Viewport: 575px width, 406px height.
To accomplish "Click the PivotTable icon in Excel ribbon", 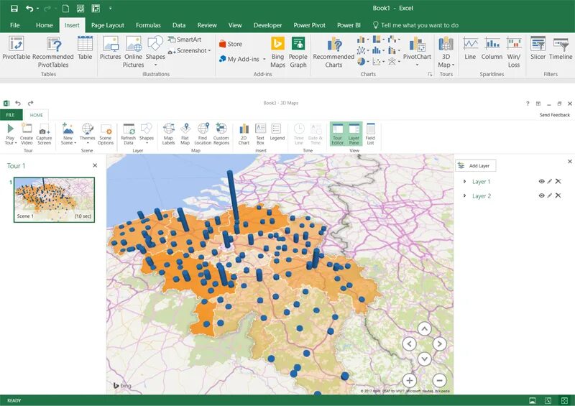I will coord(16,48).
